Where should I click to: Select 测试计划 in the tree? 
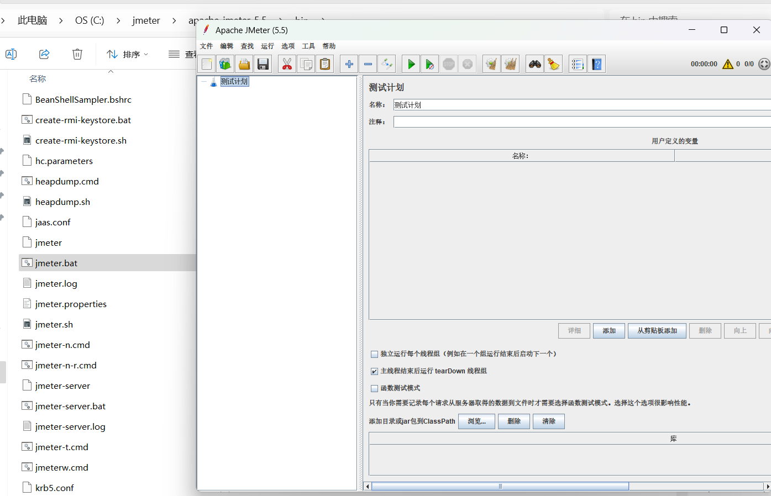(234, 82)
